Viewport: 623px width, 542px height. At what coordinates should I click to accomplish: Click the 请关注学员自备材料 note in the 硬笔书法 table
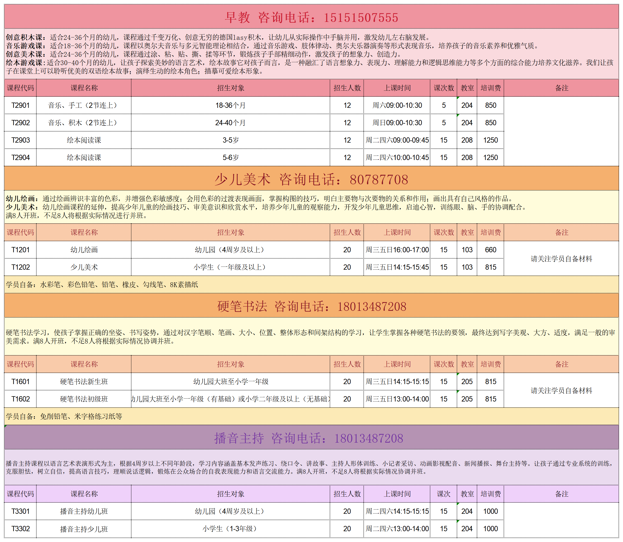pos(561,390)
